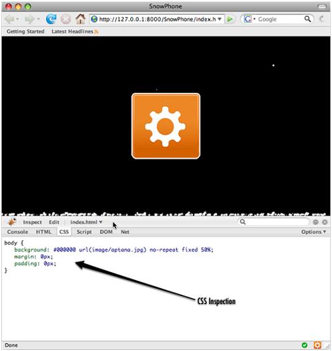The height and width of the screenshot is (351, 332).
Task: Go to the Home page icon
Action: [x=80, y=19]
